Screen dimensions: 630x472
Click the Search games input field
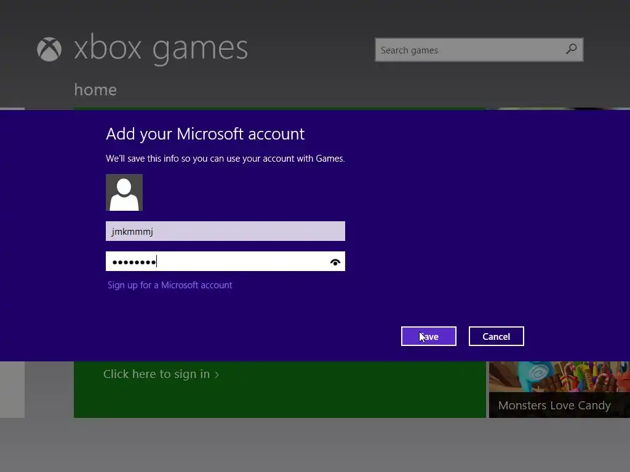pyautogui.click(x=479, y=50)
